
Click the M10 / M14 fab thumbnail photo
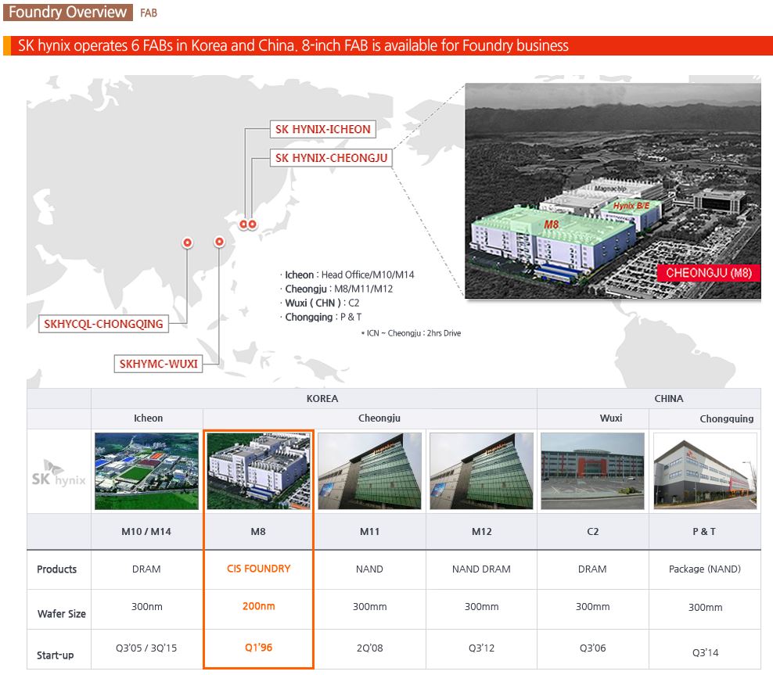(146, 469)
